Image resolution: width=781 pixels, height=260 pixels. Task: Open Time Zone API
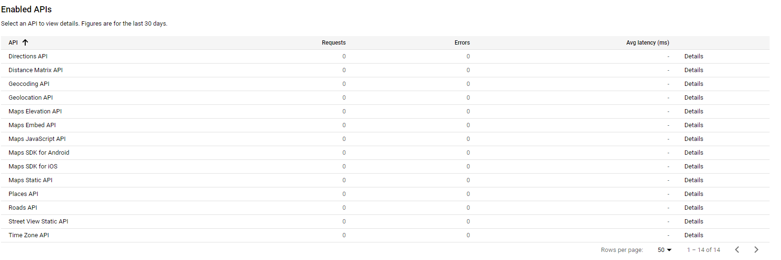click(29, 235)
